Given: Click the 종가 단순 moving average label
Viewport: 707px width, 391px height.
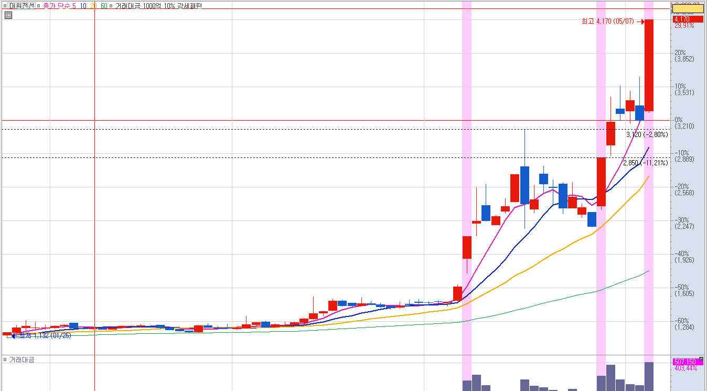Looking at the screenshot, I should tap(56, 6).
